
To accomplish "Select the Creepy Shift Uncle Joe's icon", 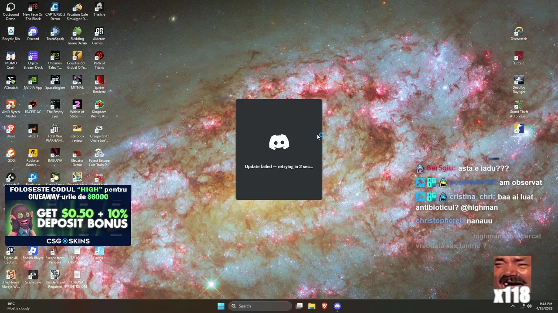I will pos(99,133).
